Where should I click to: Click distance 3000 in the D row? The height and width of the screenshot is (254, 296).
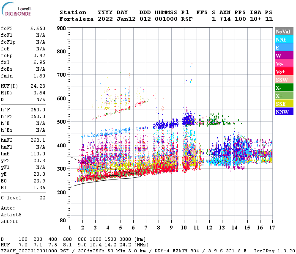[125, 240]
